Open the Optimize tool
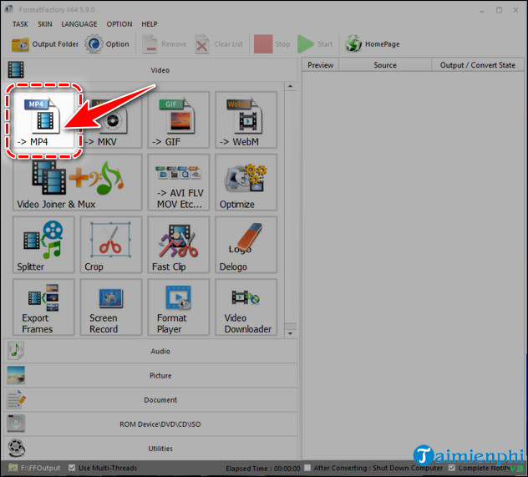 coord(246,182)
